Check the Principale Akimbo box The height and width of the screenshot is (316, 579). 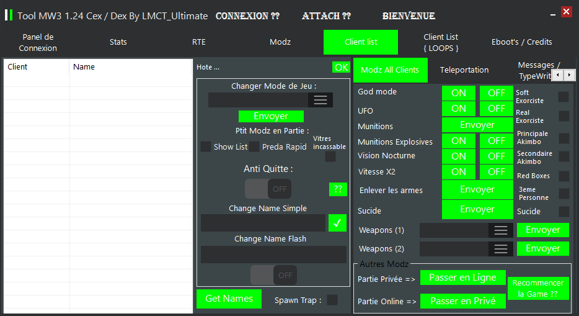coord(564,138)
